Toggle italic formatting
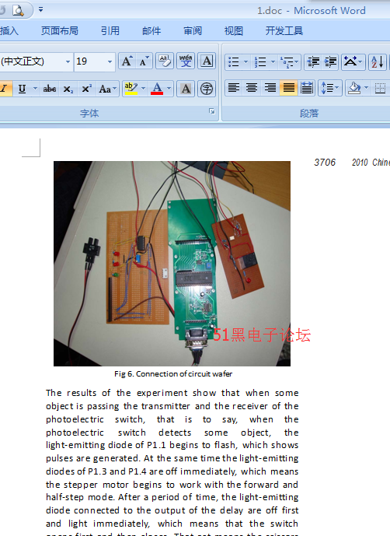The width and height of the screenshot is (390, 536). click(5, 89)
